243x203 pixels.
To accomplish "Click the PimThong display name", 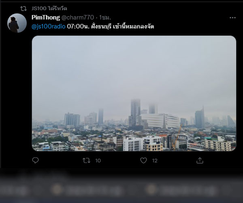I will coord(46,17).
